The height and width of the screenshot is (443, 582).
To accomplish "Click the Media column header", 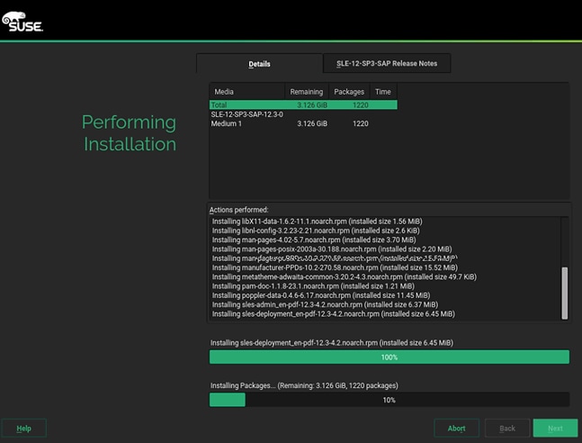I will 247,92.
